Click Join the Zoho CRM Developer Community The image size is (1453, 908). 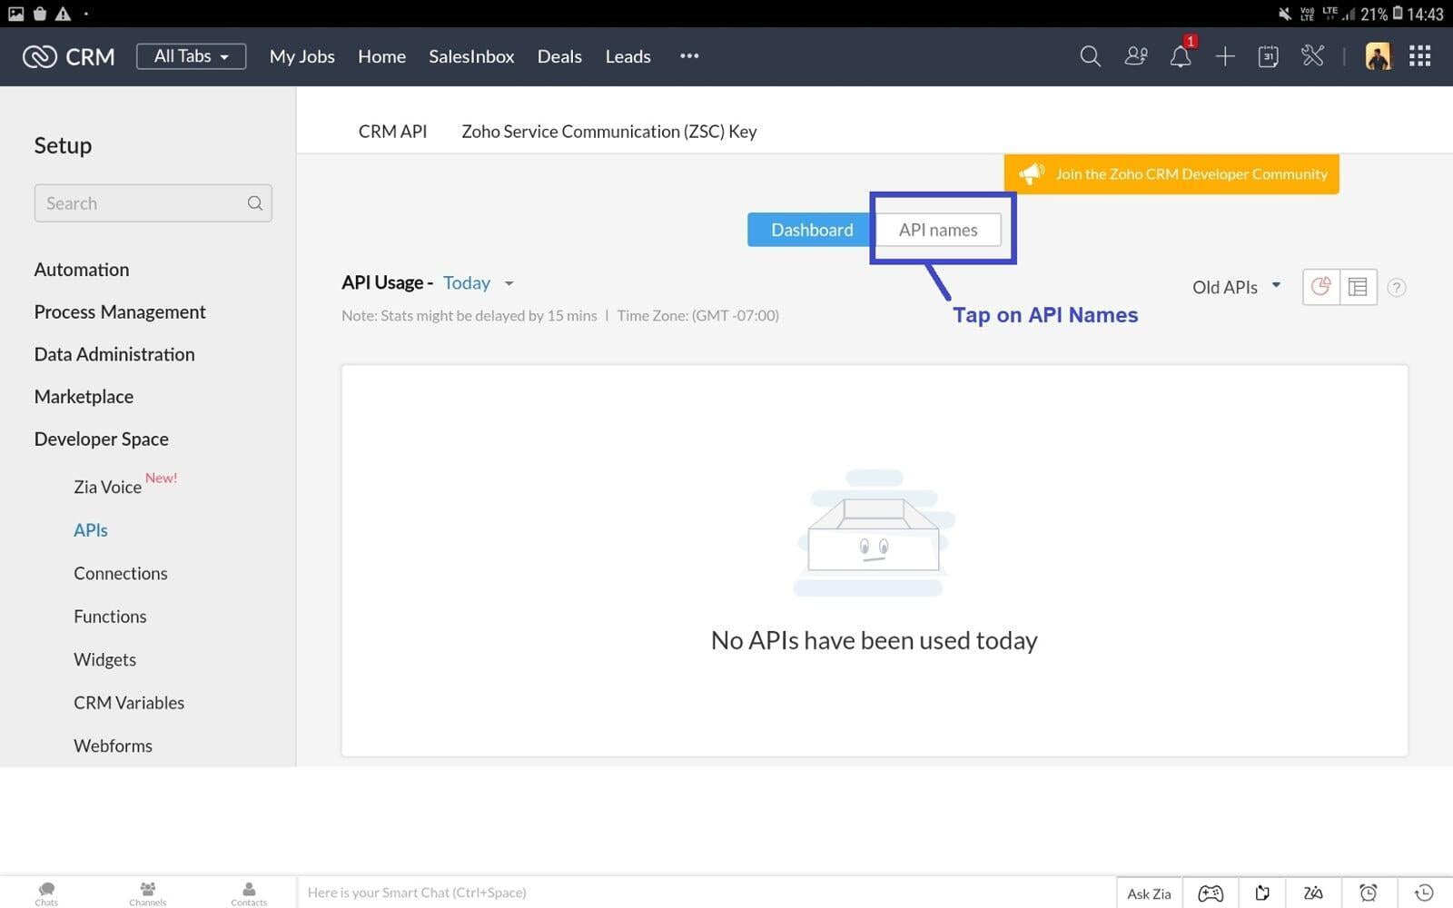tap(1171, 173)
